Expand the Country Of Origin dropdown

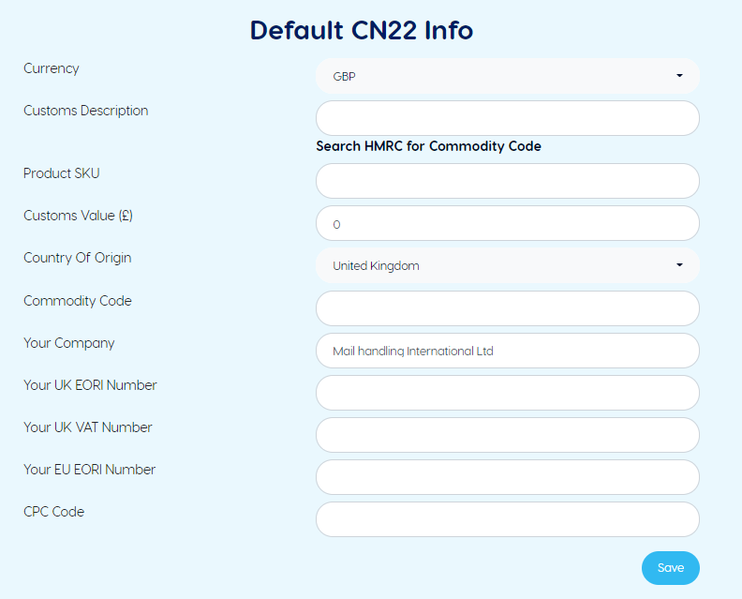pos(507,265)
